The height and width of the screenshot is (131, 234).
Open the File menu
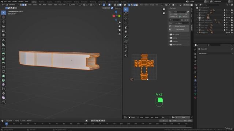(x=5, y=1)
